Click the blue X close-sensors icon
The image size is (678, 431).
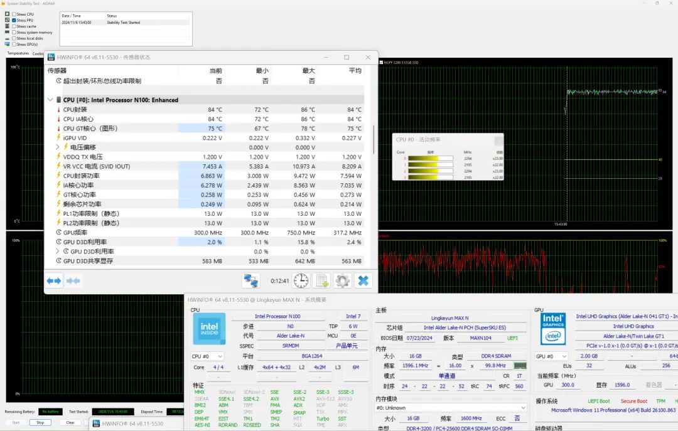coord(363,280)
